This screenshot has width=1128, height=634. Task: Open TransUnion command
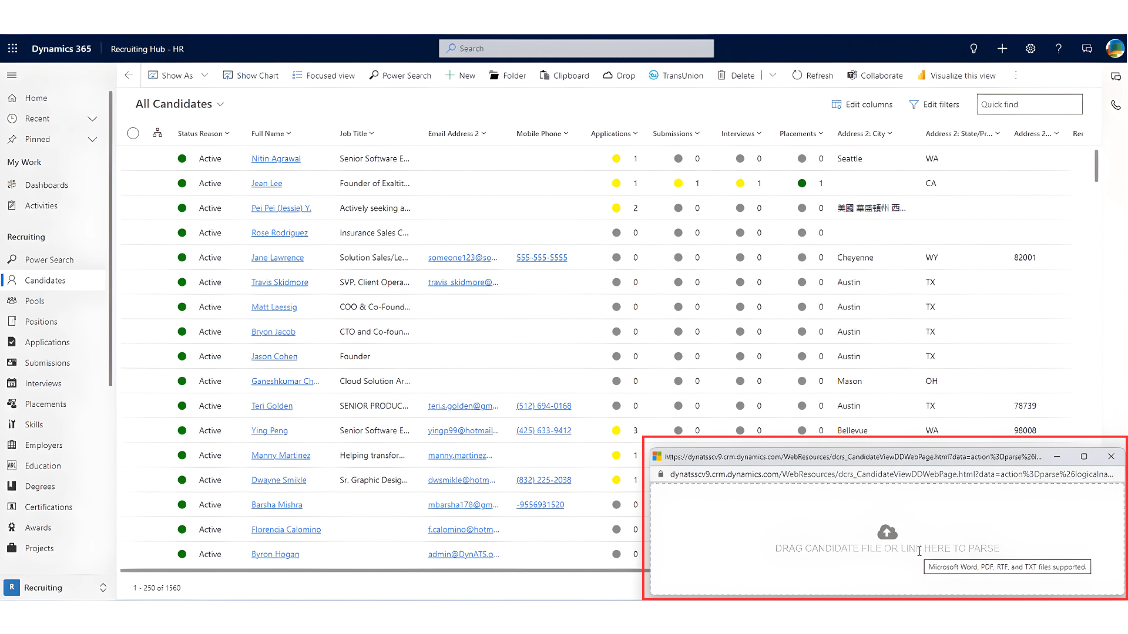(676, 75)
